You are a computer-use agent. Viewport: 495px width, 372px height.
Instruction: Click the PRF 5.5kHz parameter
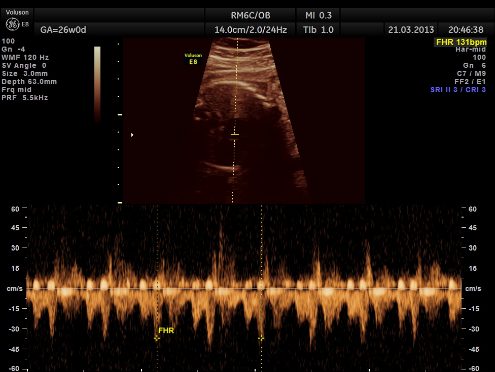pos(25,98)
